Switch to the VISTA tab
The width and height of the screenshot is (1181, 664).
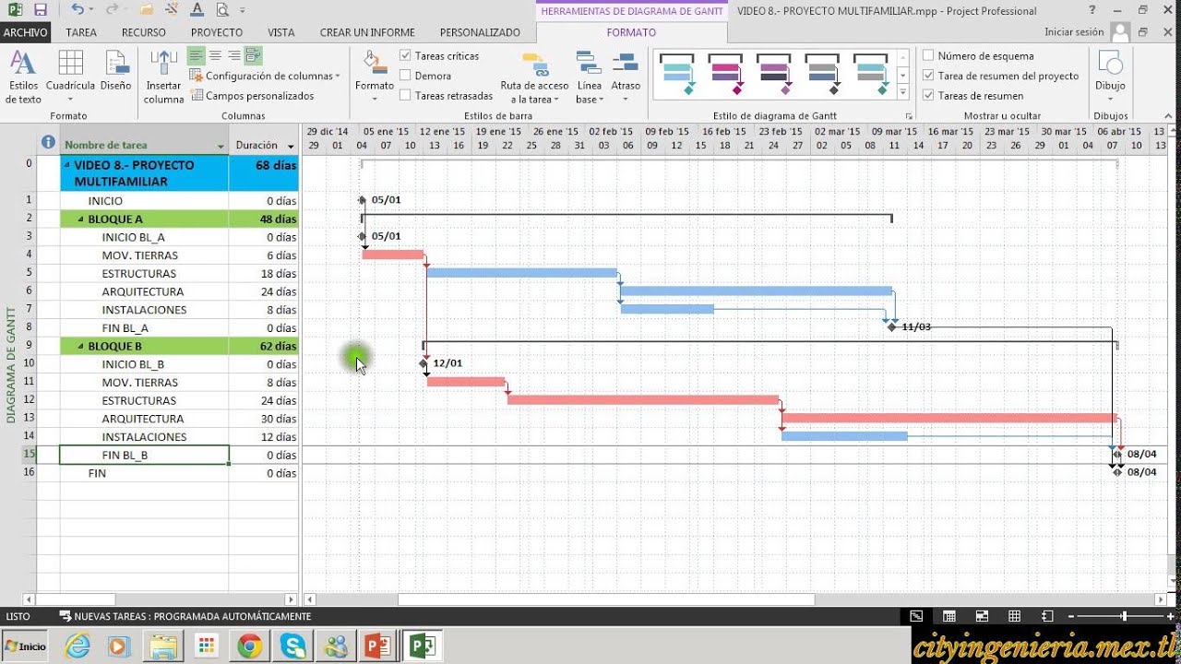[281, 32]
